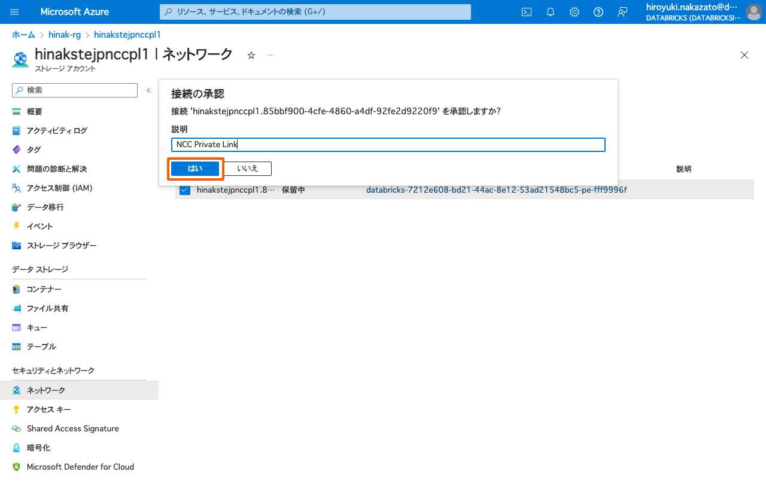This screenshot has height=484, width=766.
Task: Go to ホーム breadcrumb
Action: [23, 35]
